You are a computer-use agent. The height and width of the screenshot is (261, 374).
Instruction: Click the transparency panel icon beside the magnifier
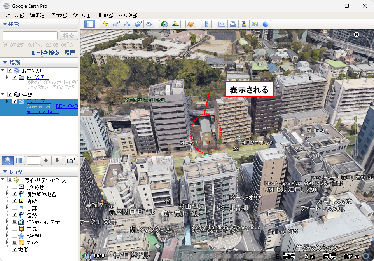[x=19, y=160]
